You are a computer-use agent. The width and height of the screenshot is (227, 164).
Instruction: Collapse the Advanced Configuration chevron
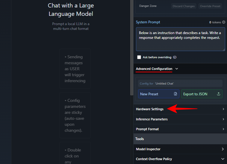click(177, 69)
